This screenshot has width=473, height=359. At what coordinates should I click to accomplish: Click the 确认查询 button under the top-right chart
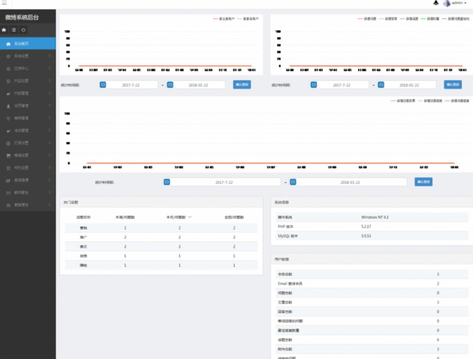453,85
